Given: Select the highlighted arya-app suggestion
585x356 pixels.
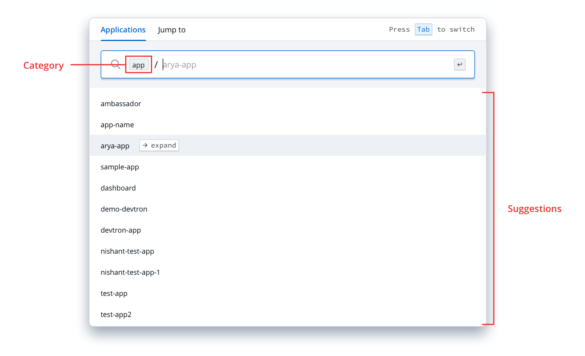Looking at the screenshot, I should tap(115, 146).
